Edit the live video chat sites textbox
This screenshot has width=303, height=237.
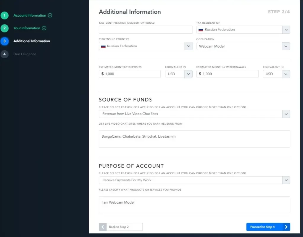194,139
